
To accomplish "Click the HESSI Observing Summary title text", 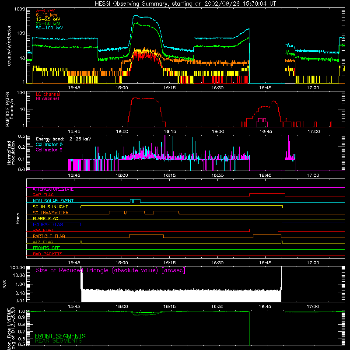I will 185,4.
